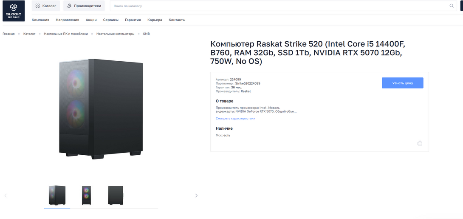This screenshot has height=219, width=463.
Task: Open the Каталог button with grid icon
Action: pos(45,6)
